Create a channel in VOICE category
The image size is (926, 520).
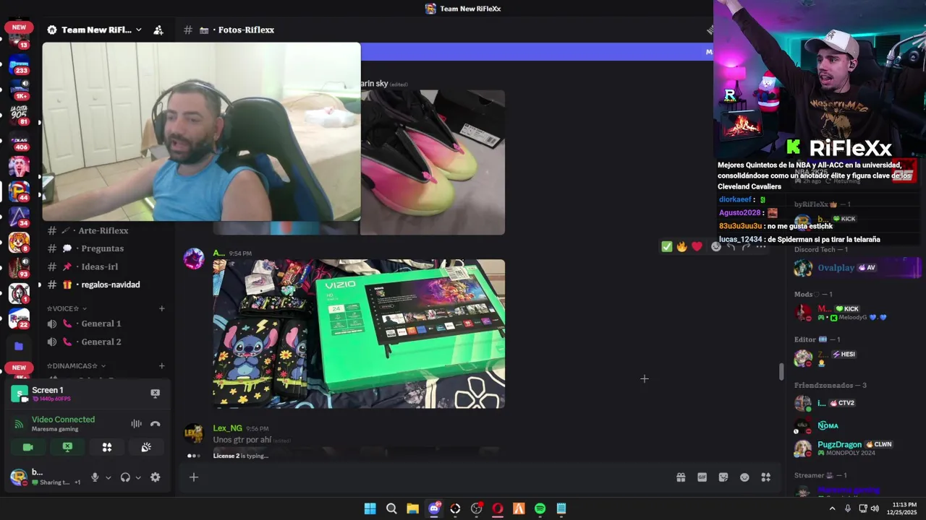(161, 308)
